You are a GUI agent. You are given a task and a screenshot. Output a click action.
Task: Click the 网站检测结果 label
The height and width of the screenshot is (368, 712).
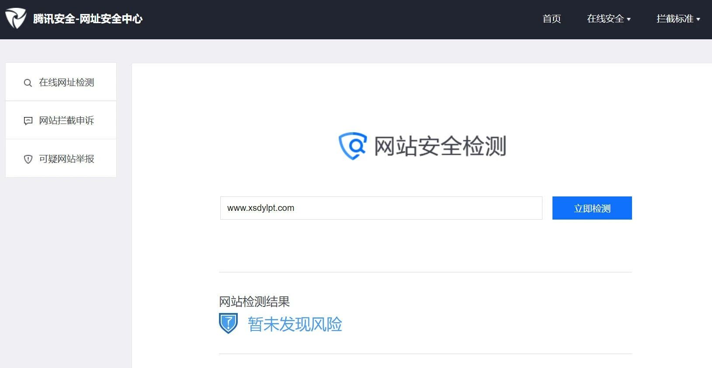[x=254, y=302]
